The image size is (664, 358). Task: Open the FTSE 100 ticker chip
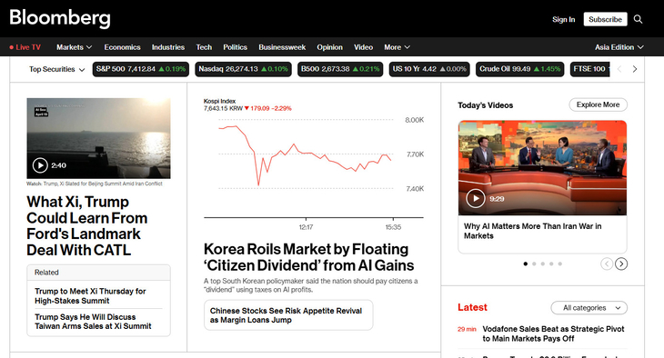(x=590, y=69)
